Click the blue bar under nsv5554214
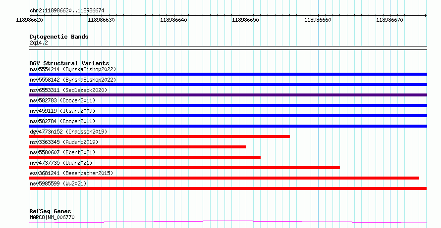The width and height of the screenshot is (441, 228). point(228,74)
